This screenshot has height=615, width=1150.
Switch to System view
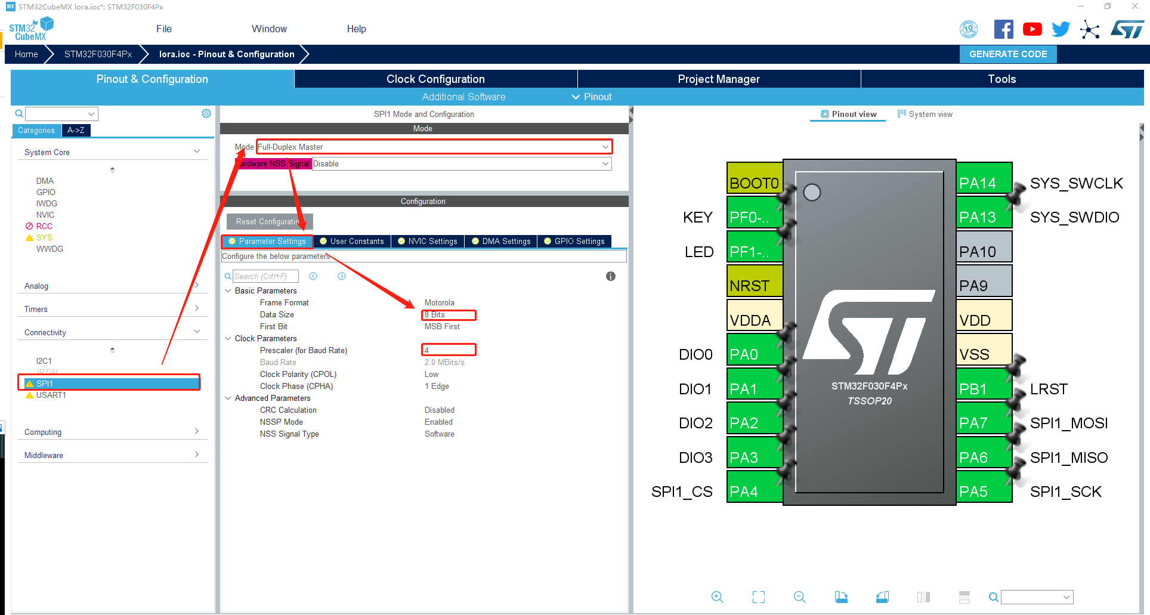tap(925, 114)
